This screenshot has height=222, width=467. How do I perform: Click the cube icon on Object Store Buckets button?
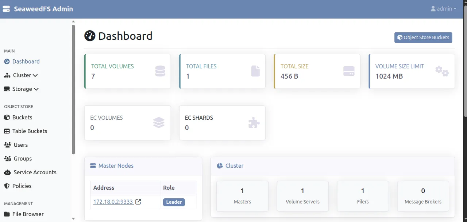(x=400, y=37)
